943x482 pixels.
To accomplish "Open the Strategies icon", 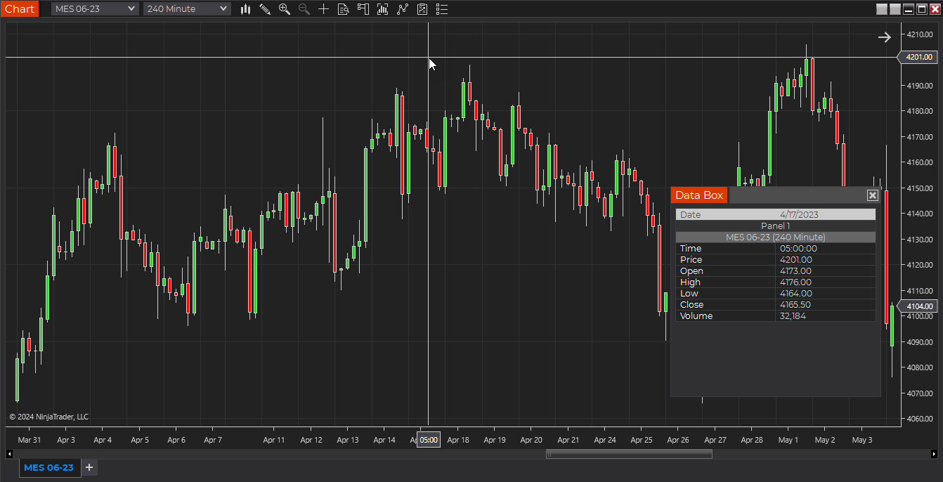I will coord(422,9).
